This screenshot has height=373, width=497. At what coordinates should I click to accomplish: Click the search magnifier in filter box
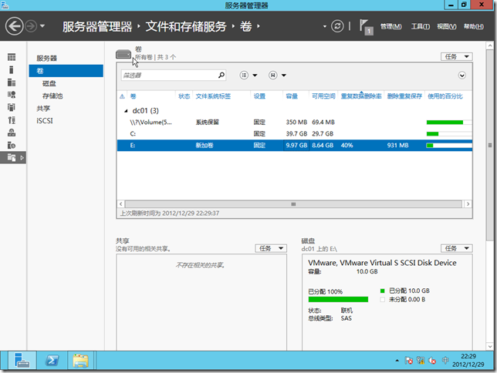[x=221, y=76]
